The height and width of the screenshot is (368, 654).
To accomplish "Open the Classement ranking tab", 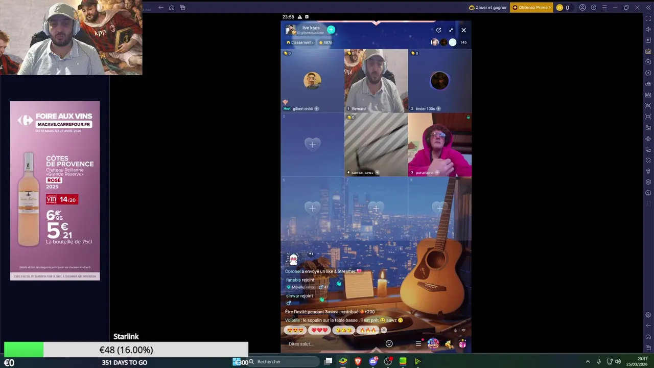I will coord(300,42).
